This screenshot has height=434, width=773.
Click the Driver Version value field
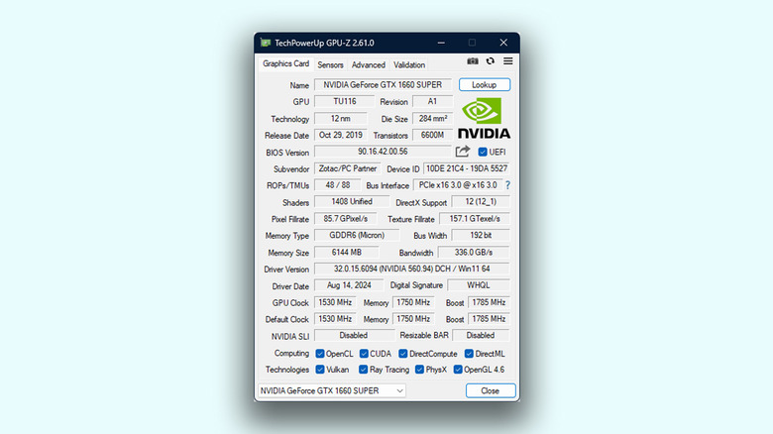tap(412, 269)
